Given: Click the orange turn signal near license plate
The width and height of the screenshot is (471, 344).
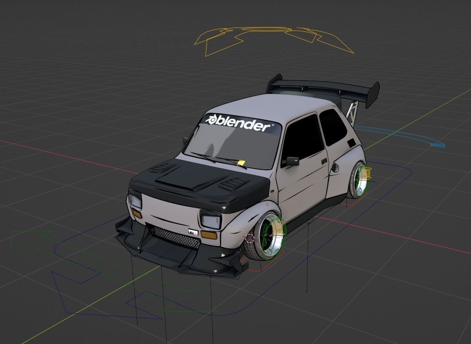Looking at the screenshot, I should click(x=209, y=235).
